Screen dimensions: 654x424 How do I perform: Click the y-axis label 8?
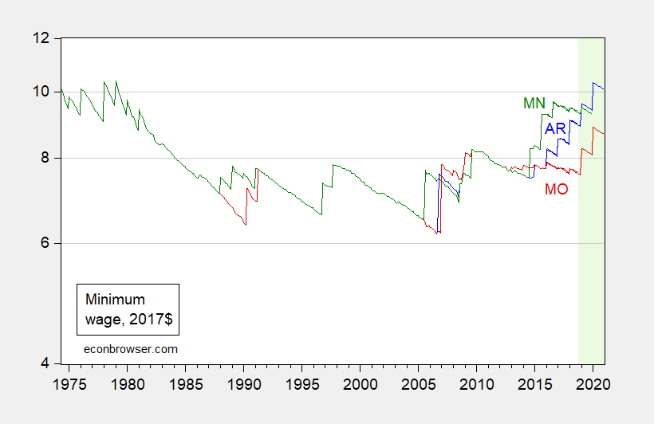pos(45,158)
